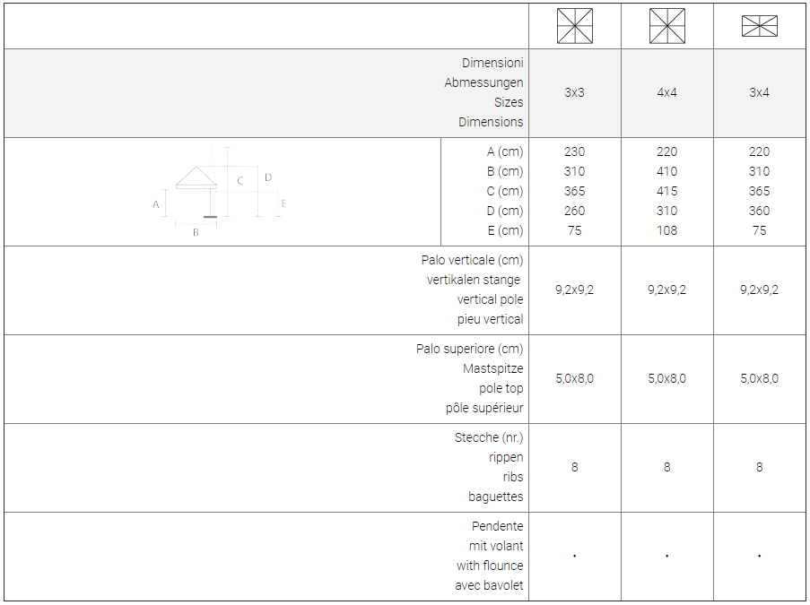Click the 4x4 square umbrella icon
The width and height of the screenshot is (810, 605).
click(666, 26)
